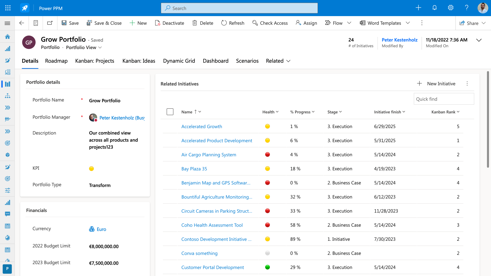Click the Power PPM rocket logo
491x276 pixels.
tap(25, 8)
